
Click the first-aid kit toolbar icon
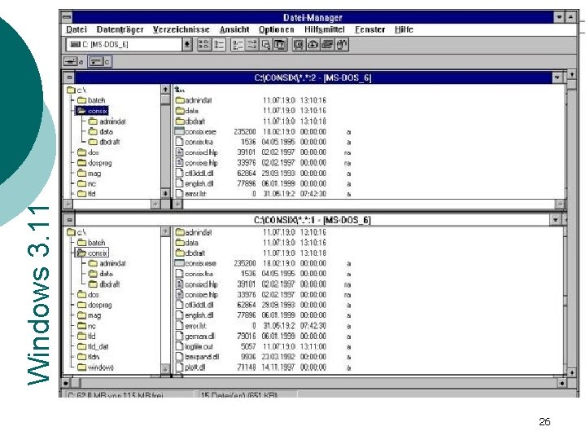313,45
